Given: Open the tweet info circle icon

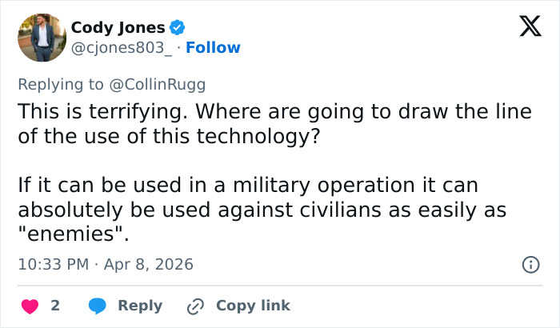Looking at the screenshot, I should (530, 264).
